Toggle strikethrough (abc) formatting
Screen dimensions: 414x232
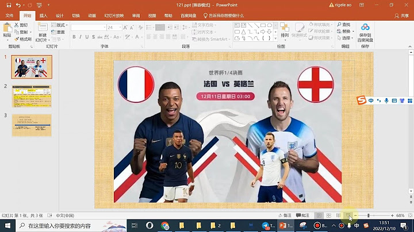coord(100,37)
